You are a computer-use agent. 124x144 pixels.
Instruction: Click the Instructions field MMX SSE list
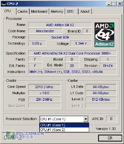pyautogui.click(x=72, y=72)
